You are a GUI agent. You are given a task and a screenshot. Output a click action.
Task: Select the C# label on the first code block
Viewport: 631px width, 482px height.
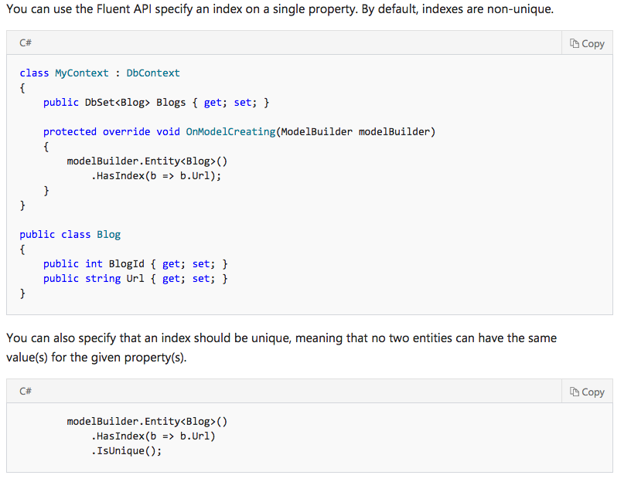point(25,42)
